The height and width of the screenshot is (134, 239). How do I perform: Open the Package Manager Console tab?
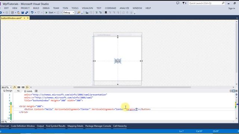(x=98, y=126)
